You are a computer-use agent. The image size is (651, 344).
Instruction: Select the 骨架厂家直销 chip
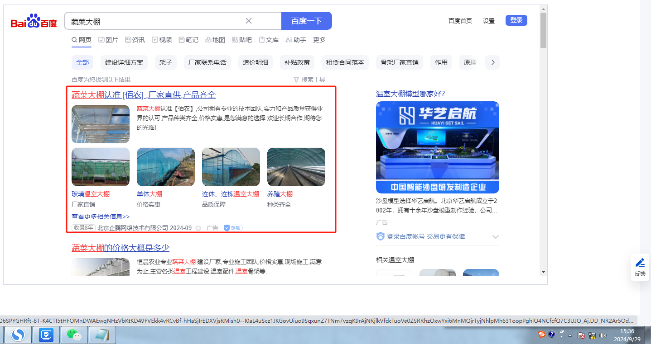400,62
